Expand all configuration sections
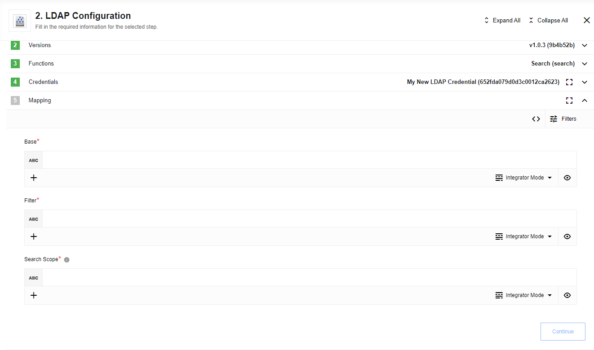 [502, 20]
